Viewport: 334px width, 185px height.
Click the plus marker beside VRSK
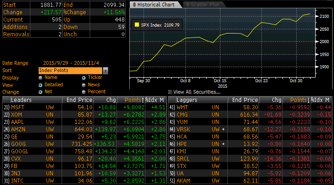coord(223,129)
